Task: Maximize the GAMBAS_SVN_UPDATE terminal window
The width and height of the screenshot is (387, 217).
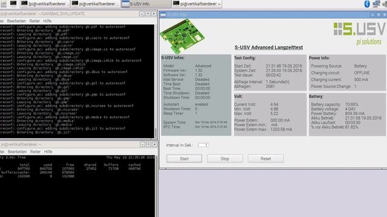Action: click(x=148, y=14)
